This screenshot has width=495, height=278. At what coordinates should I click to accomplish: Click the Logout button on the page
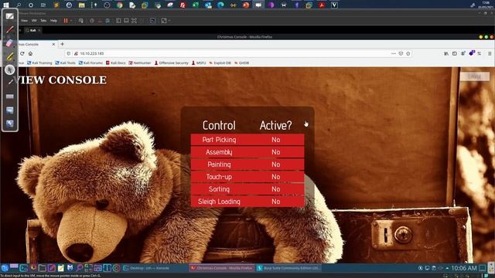point(474,76)
